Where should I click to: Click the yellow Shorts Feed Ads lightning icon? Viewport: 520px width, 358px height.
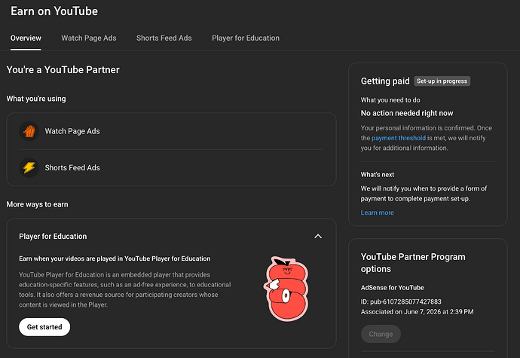pos(29,168)
